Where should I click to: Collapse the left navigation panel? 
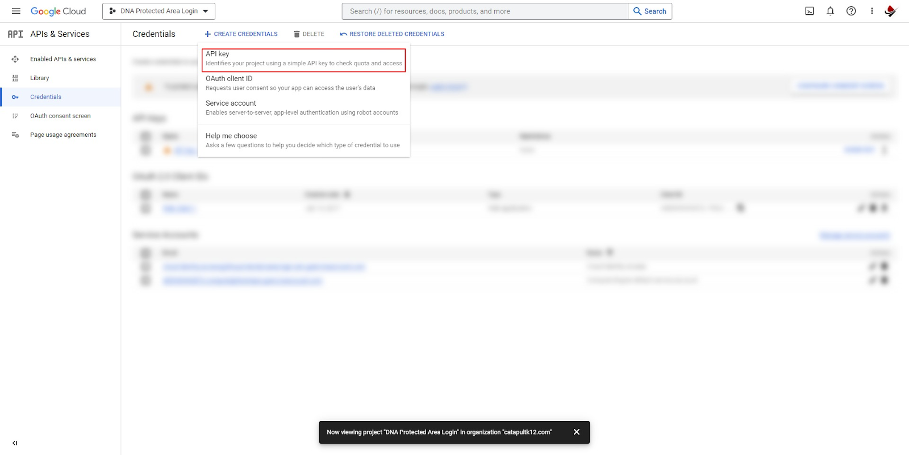15,443
